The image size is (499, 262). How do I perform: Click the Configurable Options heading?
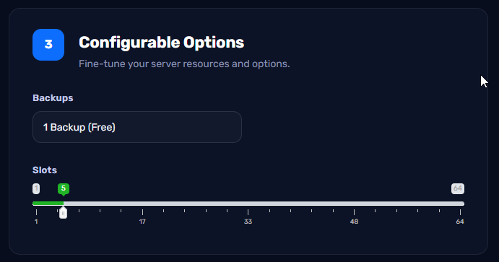click(x=161, y=43)
